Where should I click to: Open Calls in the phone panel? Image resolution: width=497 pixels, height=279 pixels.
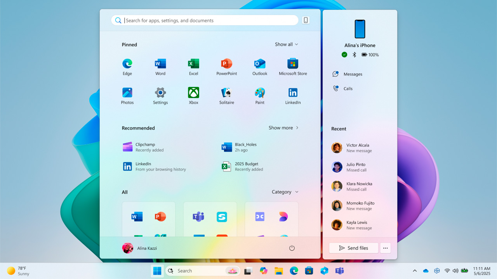(348, 89)
